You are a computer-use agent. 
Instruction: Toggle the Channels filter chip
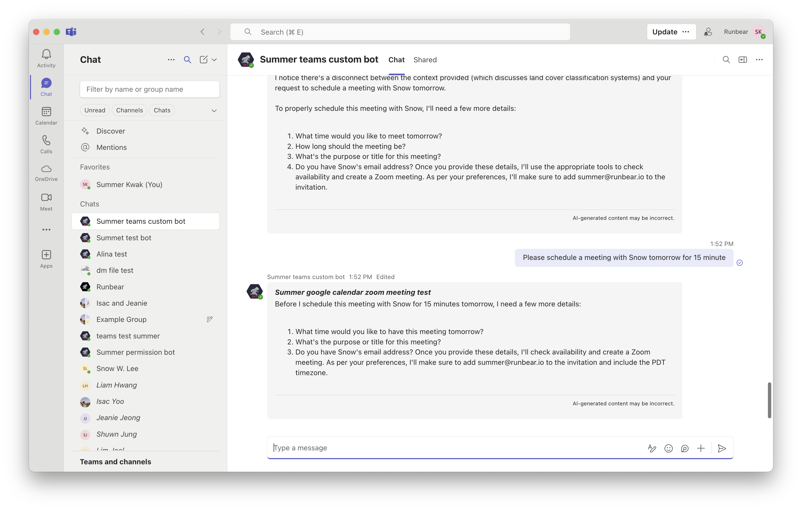coord(129,110)
